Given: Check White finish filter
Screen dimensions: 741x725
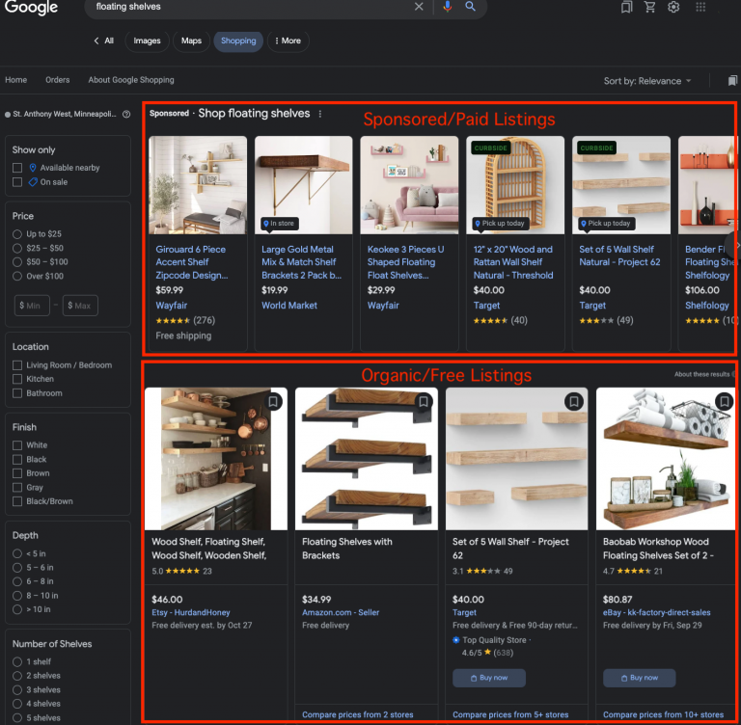Looking at the screenshot, I should pos(17,444).
